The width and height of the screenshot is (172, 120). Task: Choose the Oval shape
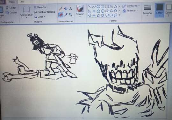coord(98,7)
